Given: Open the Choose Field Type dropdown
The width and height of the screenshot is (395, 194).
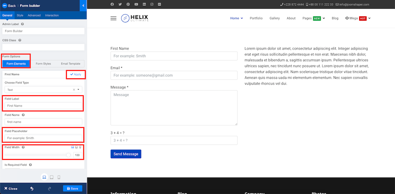Looking at the screenshot, I should (43, 90).
